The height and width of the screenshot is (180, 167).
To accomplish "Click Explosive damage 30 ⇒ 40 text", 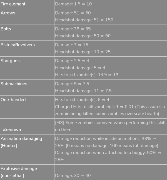I will tap(73, 176).
